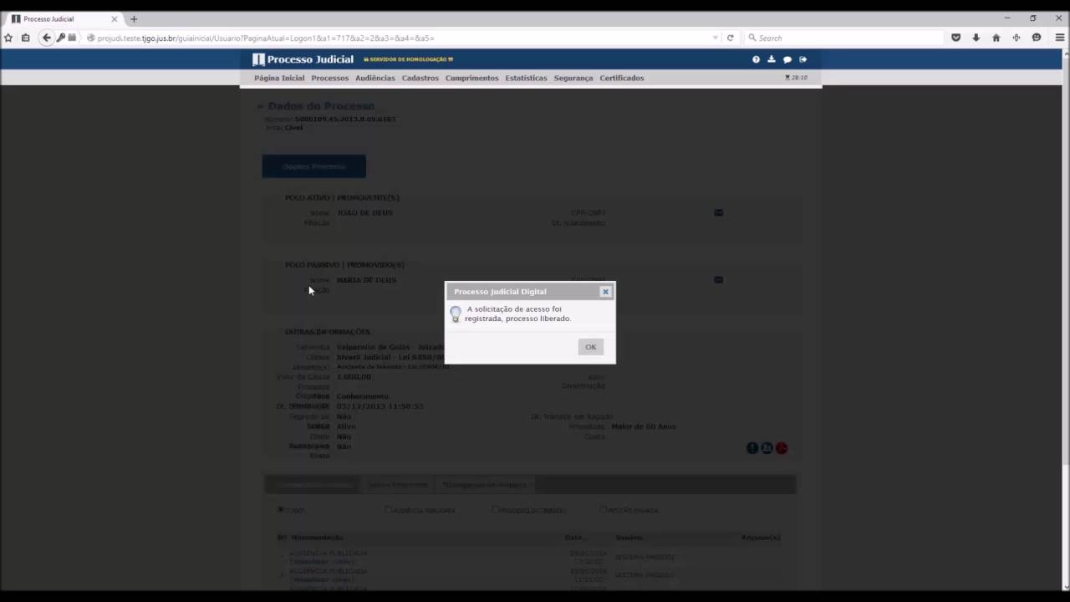Image resolution: width=1070 pixels, height=602 pixels.
Task: Click envelope icon in João de Deus row
Action: click(x=718, y=212)
